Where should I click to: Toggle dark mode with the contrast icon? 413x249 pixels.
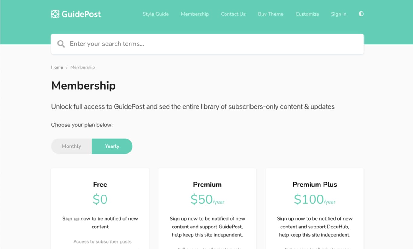(361, 14)
